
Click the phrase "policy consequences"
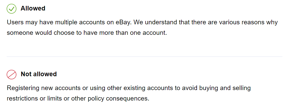(118, 99)
